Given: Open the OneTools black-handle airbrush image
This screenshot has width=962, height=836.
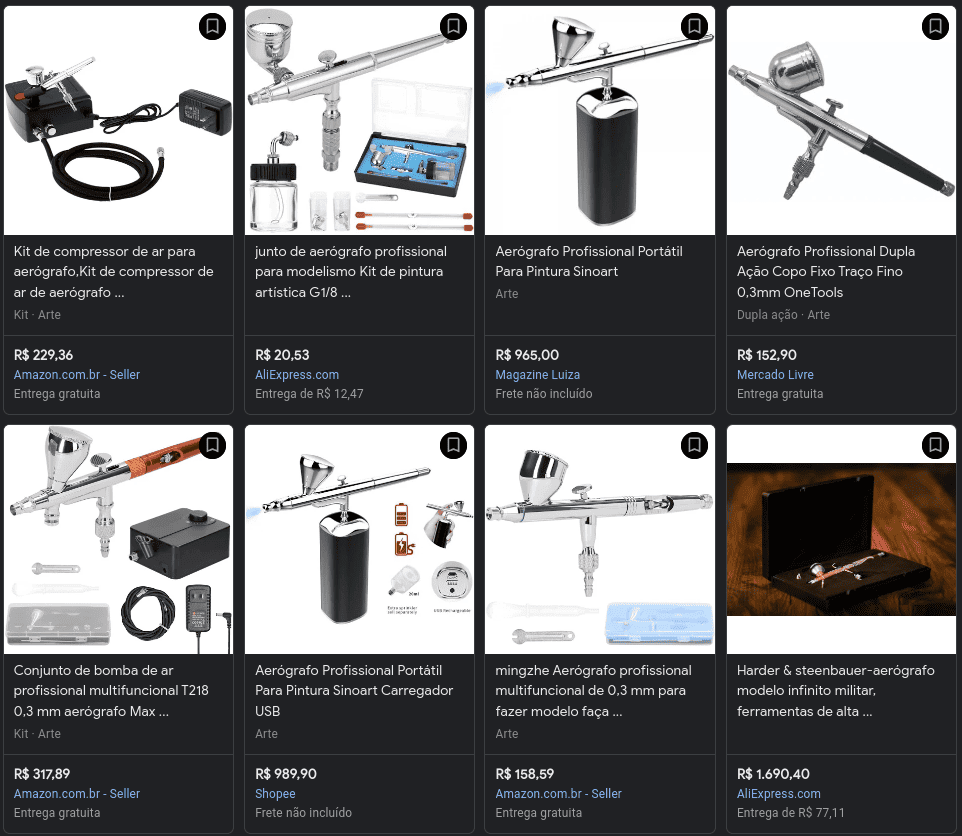Looking at the screenshot, I should click(x=841, y=120).
